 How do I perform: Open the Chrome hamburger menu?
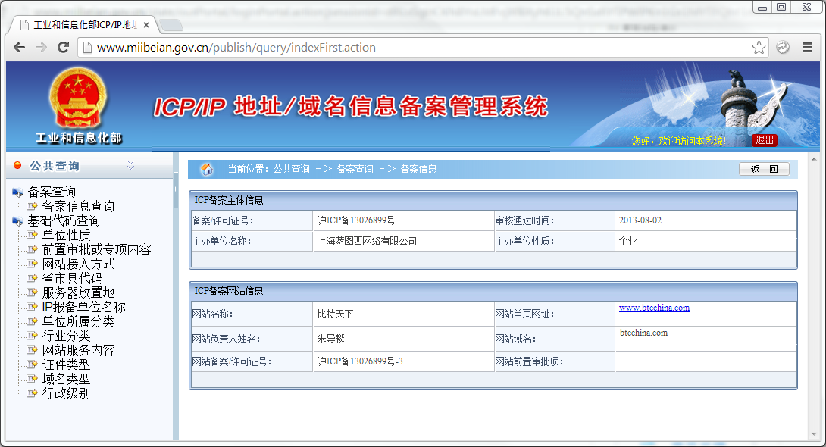pyautogui.click(x=807, y=48)
